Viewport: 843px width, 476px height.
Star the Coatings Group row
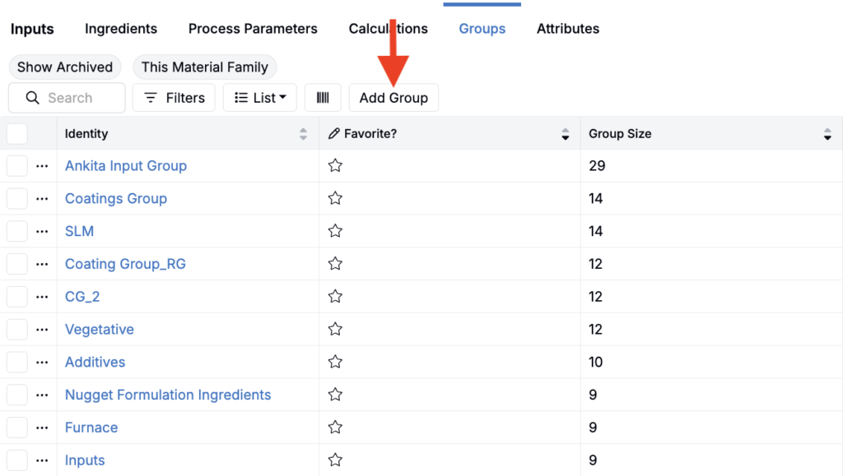pos(335,199)
